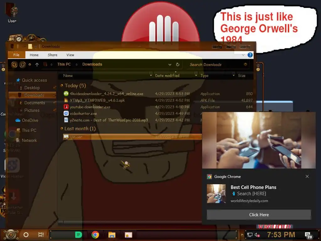Screen dimensions: 321x241
Task: Open the Home ribbon tab
Action: pos(34,55)
